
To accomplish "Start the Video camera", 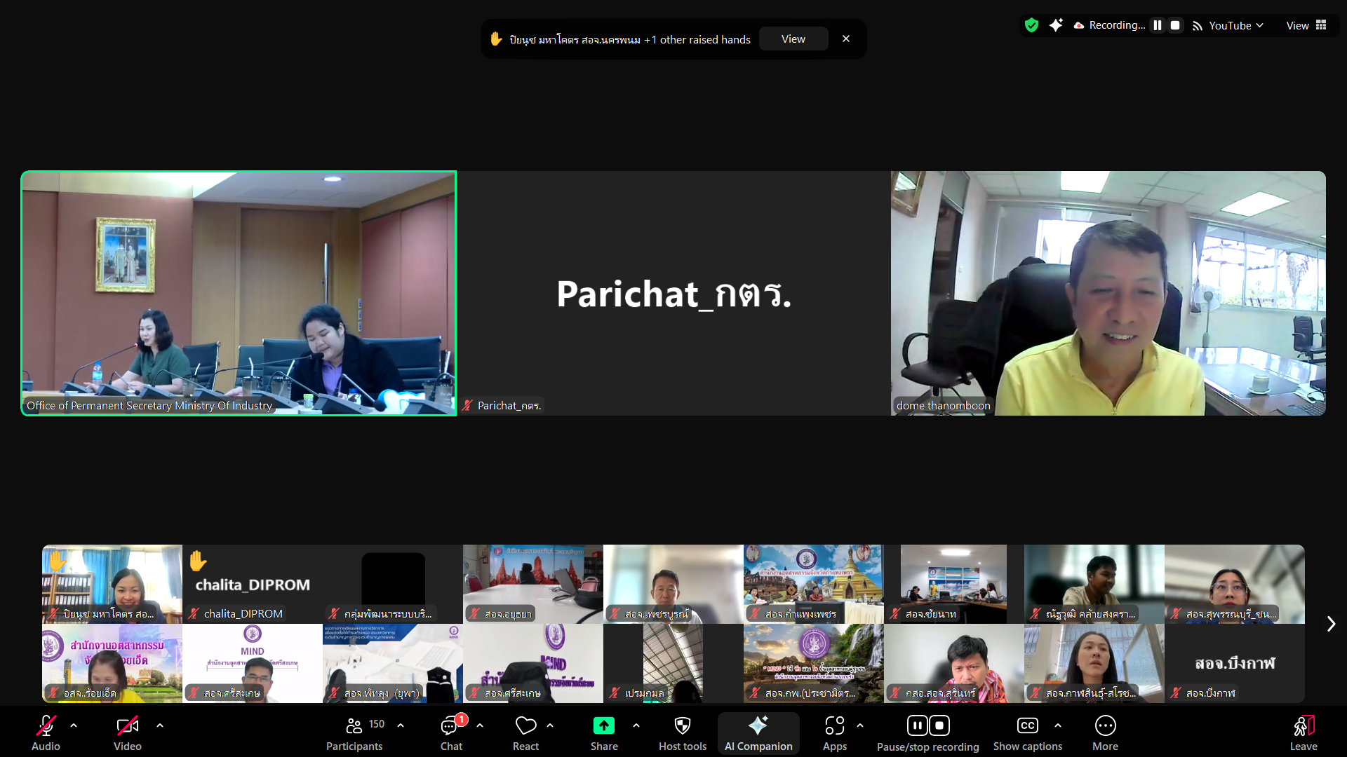I will point(128,732).
